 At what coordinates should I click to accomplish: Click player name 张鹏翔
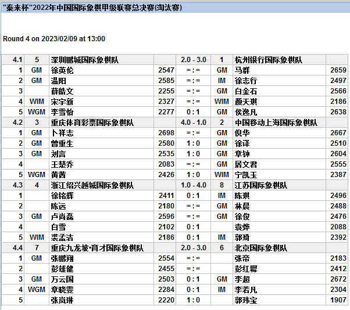pos(62,258)
